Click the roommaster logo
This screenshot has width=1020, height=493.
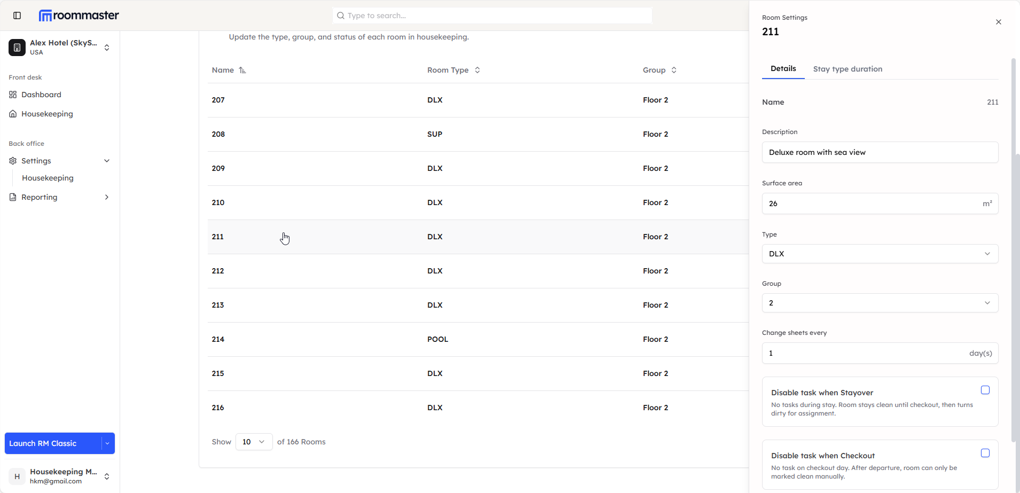tap(79, 15)
